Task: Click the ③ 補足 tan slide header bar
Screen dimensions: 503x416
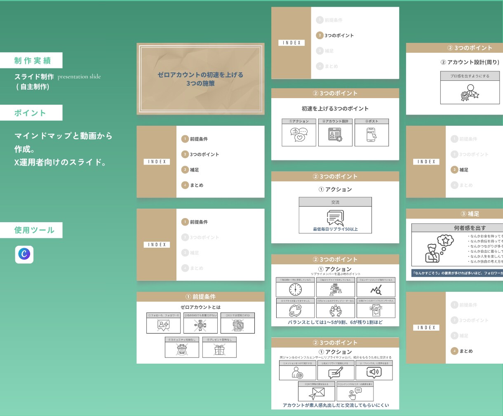Action: pos(454,214)
